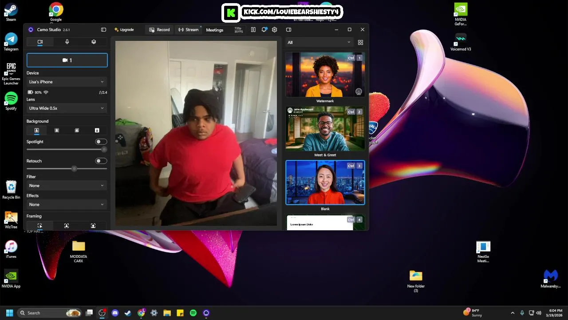Start recording with Record button
The width and height of the screenshot is (568, 320).
(x=159, y=30)
